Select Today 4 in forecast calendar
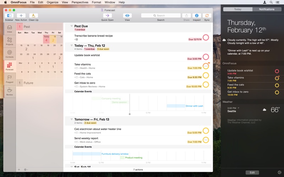The image size is (284, 177). click(46, 39)
